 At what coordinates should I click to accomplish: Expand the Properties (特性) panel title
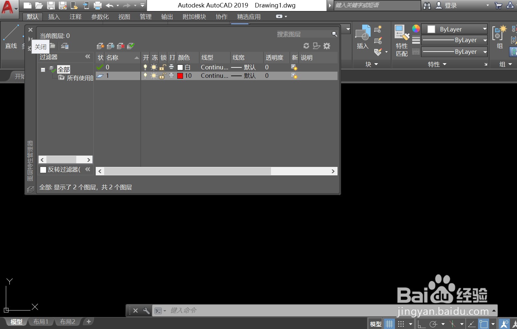pos(437,64)
